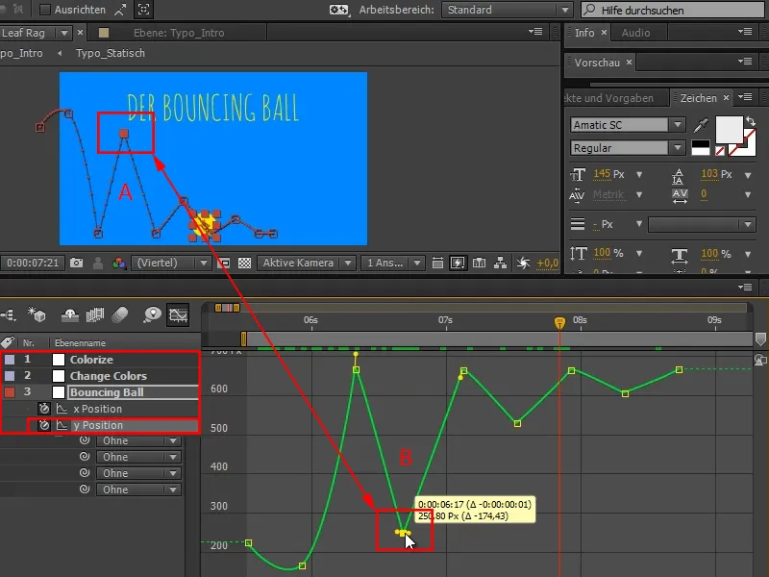The width and height of the screenshot is (769, 577).
Task: Toggle the Graph Editor button
Action: [178, 314]
